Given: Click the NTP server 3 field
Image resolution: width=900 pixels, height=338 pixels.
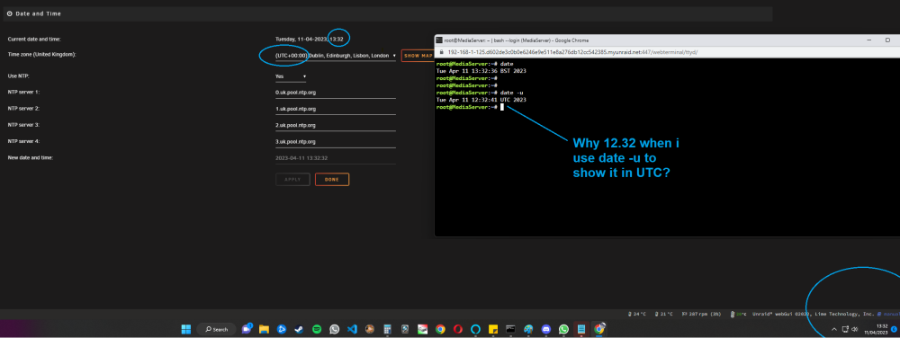Looking at the screenshot, I should point(335,125).
